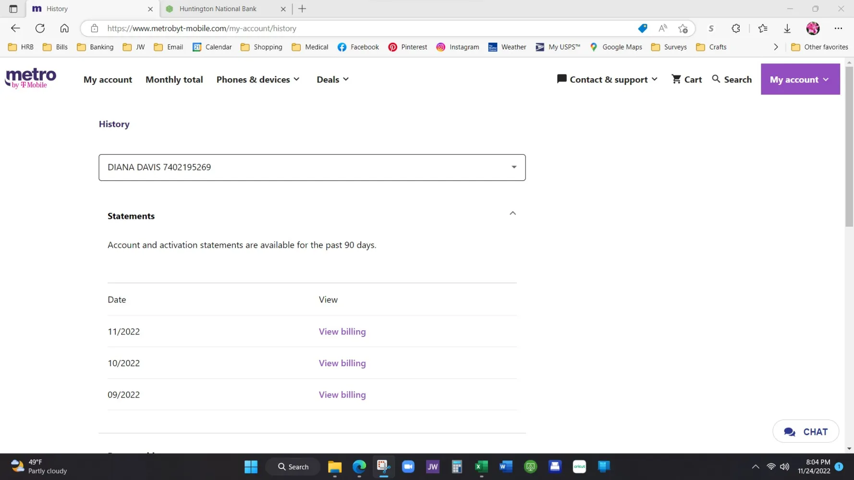
Task: Open the Deals dropdown menu
Action: pyautogui.click(x=332, y=80)
